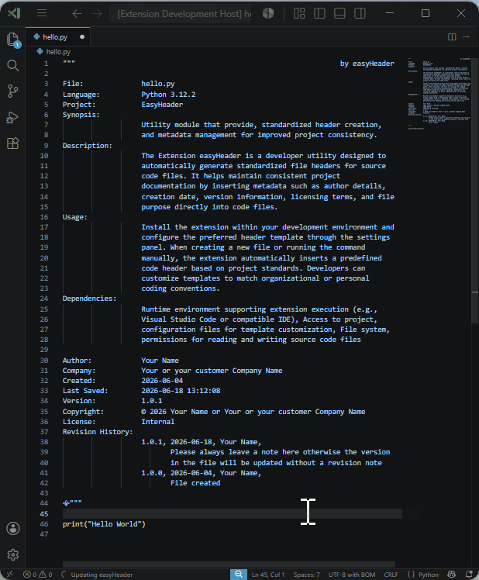Click line number 45 in the gutter
Screen dimensions: 479x580
point(44,514)
